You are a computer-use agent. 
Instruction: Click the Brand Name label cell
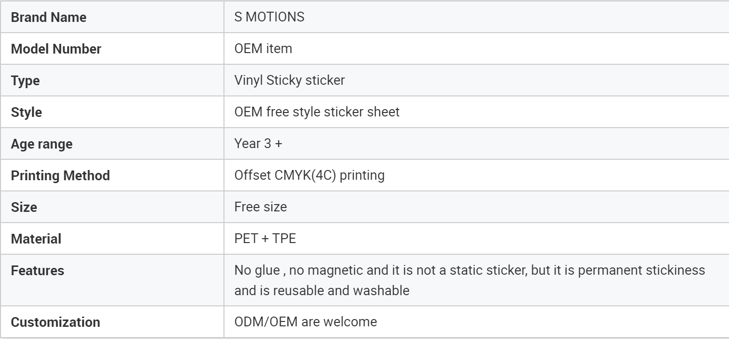coord(48,17)
